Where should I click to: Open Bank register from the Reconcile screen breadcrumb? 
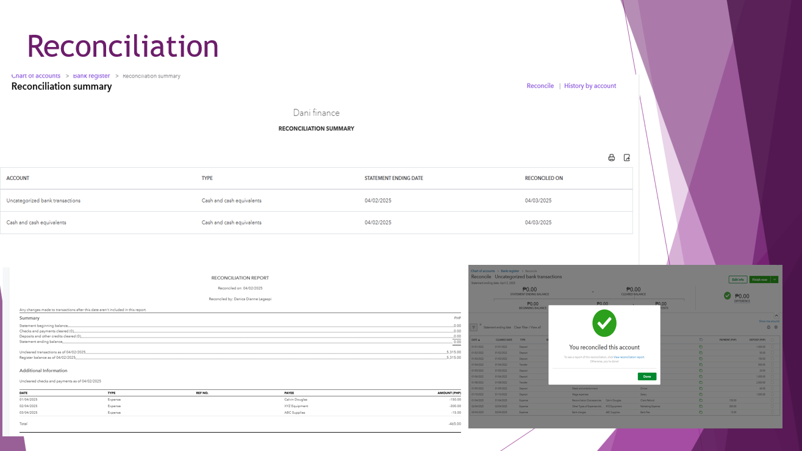click(x=510, y=270)
